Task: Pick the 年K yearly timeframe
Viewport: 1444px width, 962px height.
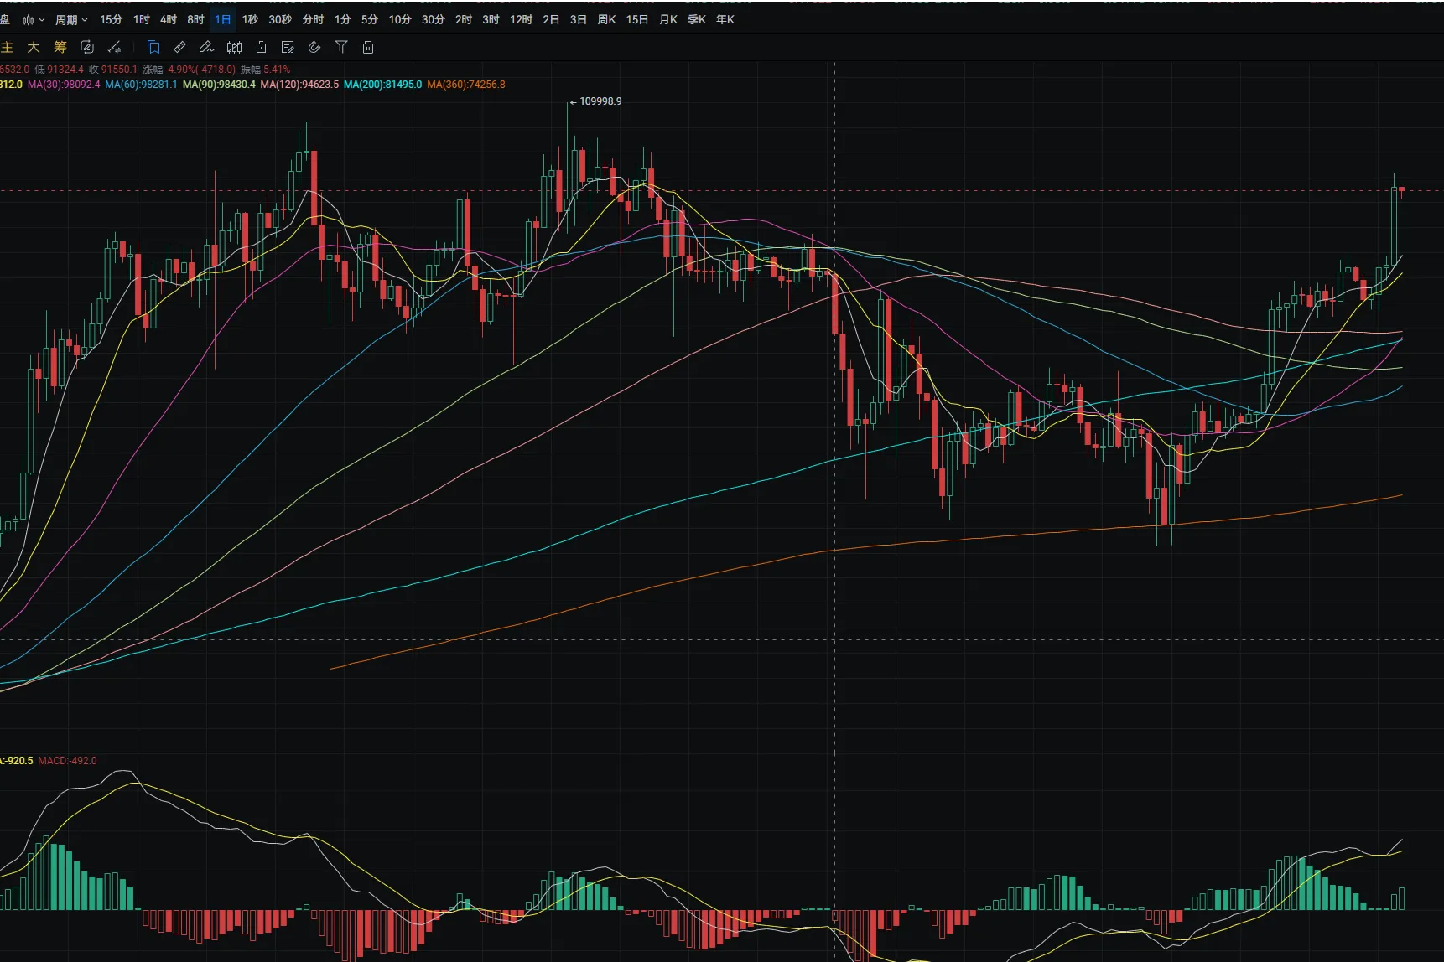Action: (725, 19)
